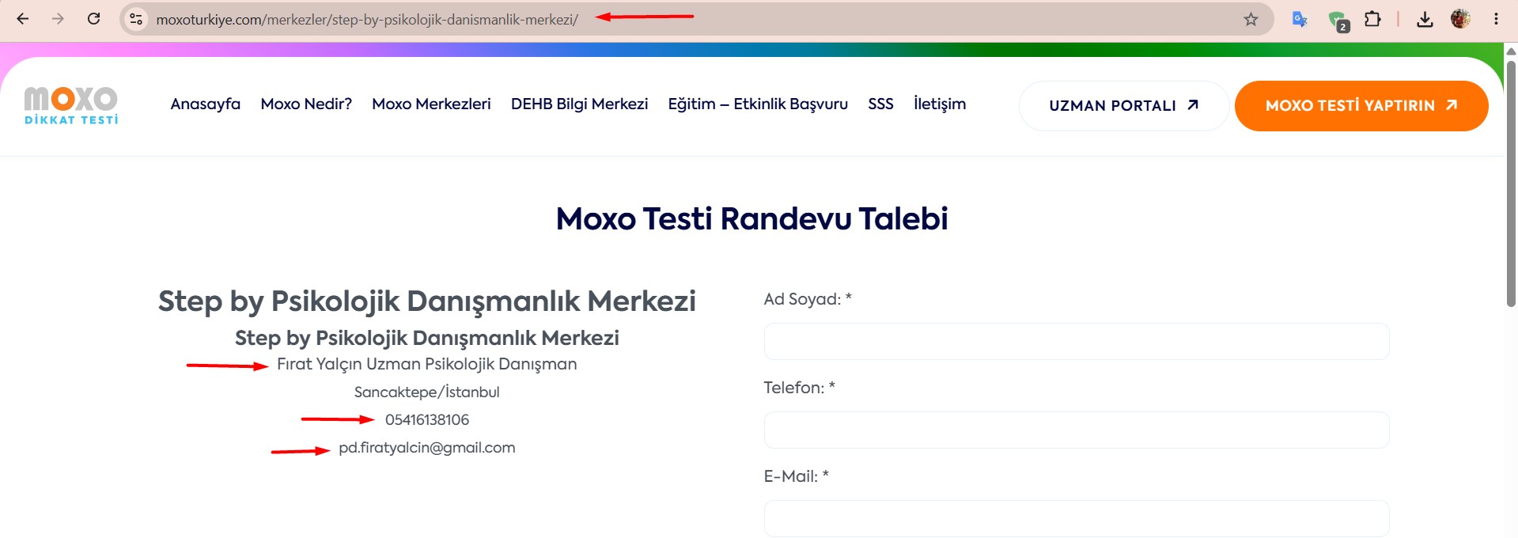
Task: Open Eğitim – Etkinlik Başvuru
Action: [x=758, y=104]
